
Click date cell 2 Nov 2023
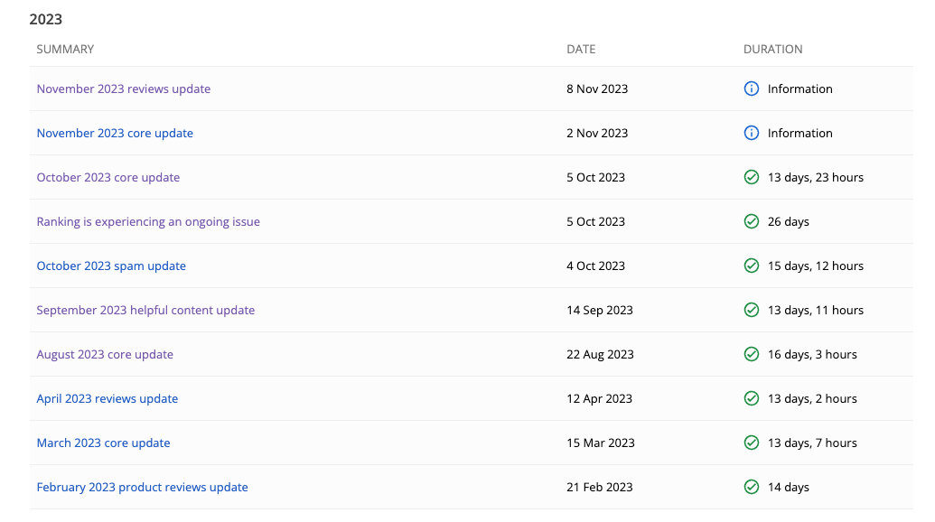click(597, 133)
